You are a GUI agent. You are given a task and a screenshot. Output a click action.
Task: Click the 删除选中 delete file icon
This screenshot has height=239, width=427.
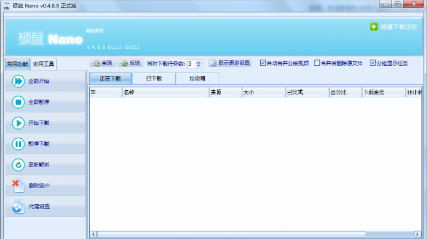click(x=18, y=186)
